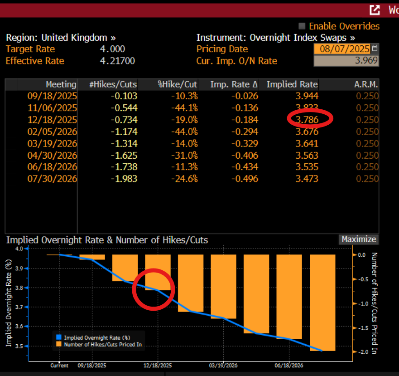Click the A.R.M. column header
399x376 pixels.
(x=366, y=84)
